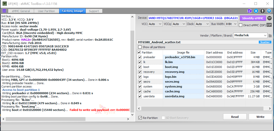This screenshot has height=131, width=274.
Task: Uncheck the secro partition checkbox
Action: click(x=140, y=82)
